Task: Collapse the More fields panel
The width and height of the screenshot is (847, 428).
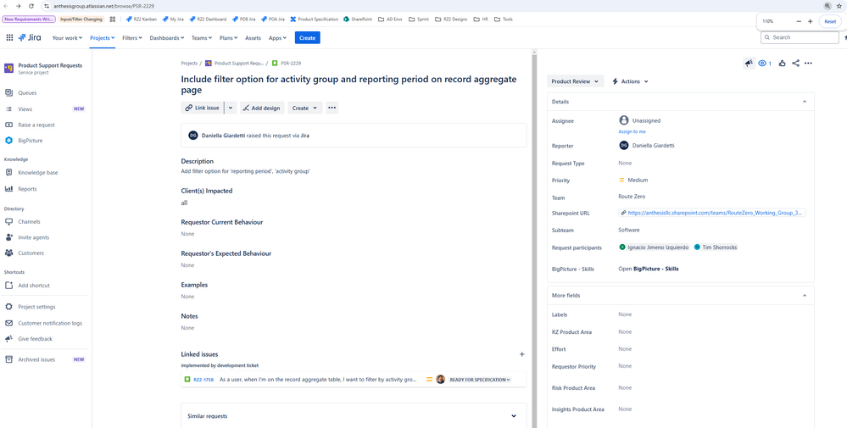Action: (805, 296)
